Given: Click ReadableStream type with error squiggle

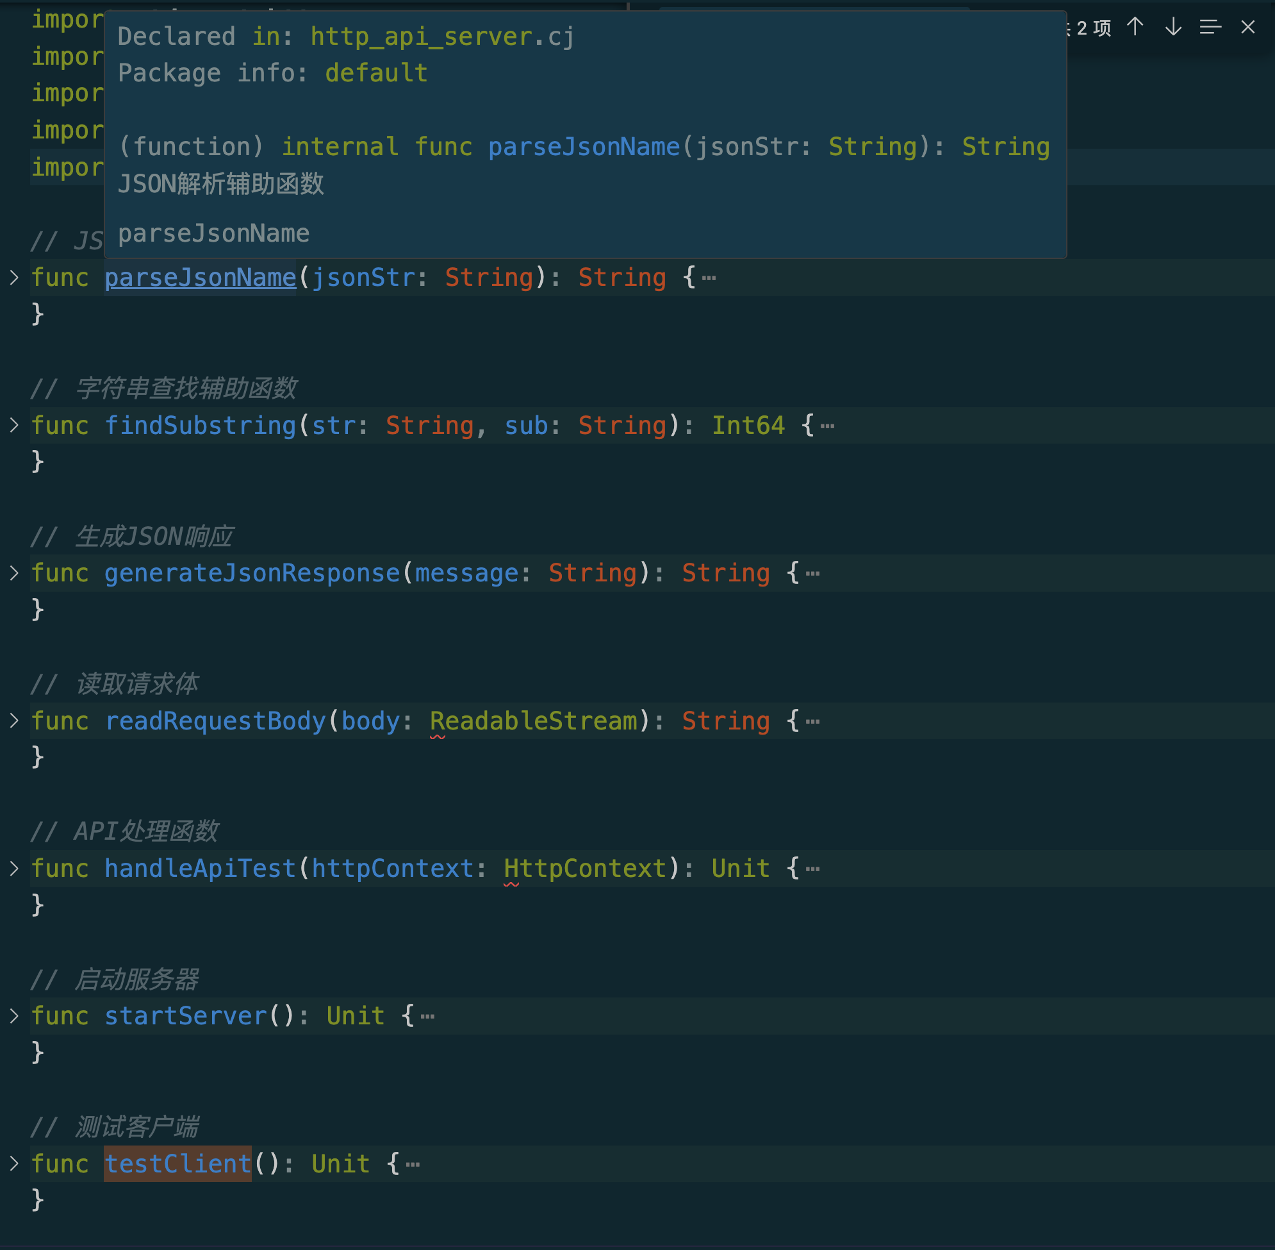Looking at the screenshot, I should click(534, 721).
